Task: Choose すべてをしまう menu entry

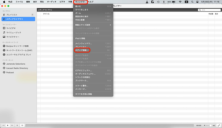Action: tap(93, 10)
